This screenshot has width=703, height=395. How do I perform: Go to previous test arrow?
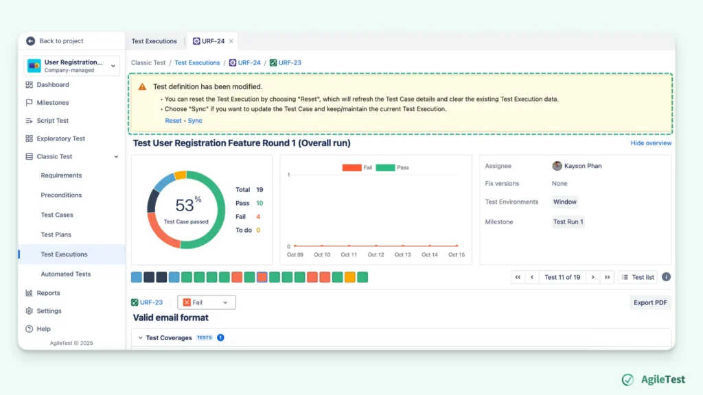[532, 277]
